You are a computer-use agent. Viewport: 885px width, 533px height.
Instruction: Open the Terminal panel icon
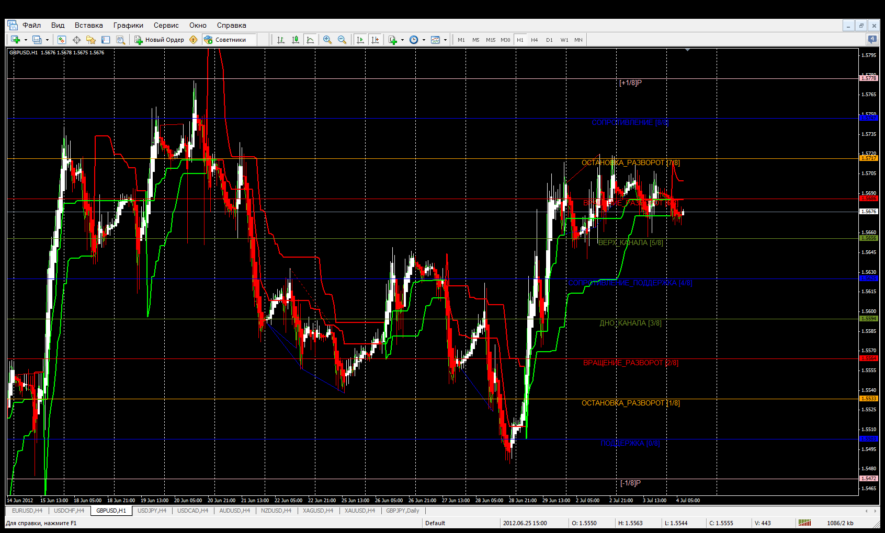[x=106, y=40]
